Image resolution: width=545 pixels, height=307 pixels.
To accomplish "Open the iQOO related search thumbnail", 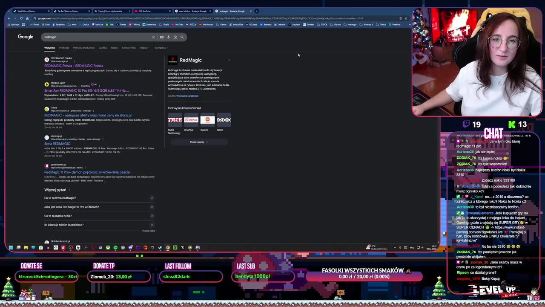I will tap(224, 120).
